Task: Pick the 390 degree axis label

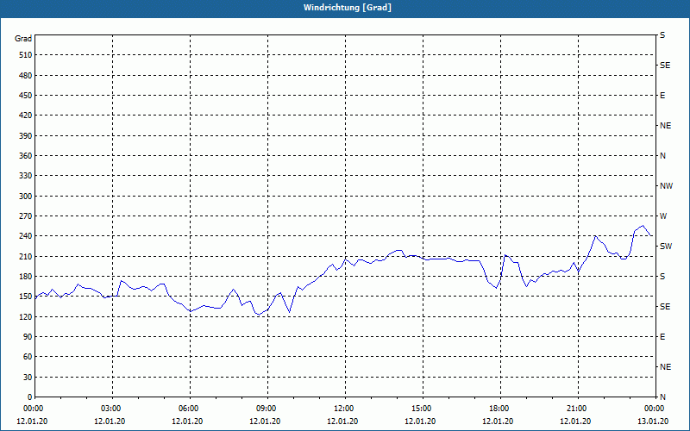Action: pos(26,136)
